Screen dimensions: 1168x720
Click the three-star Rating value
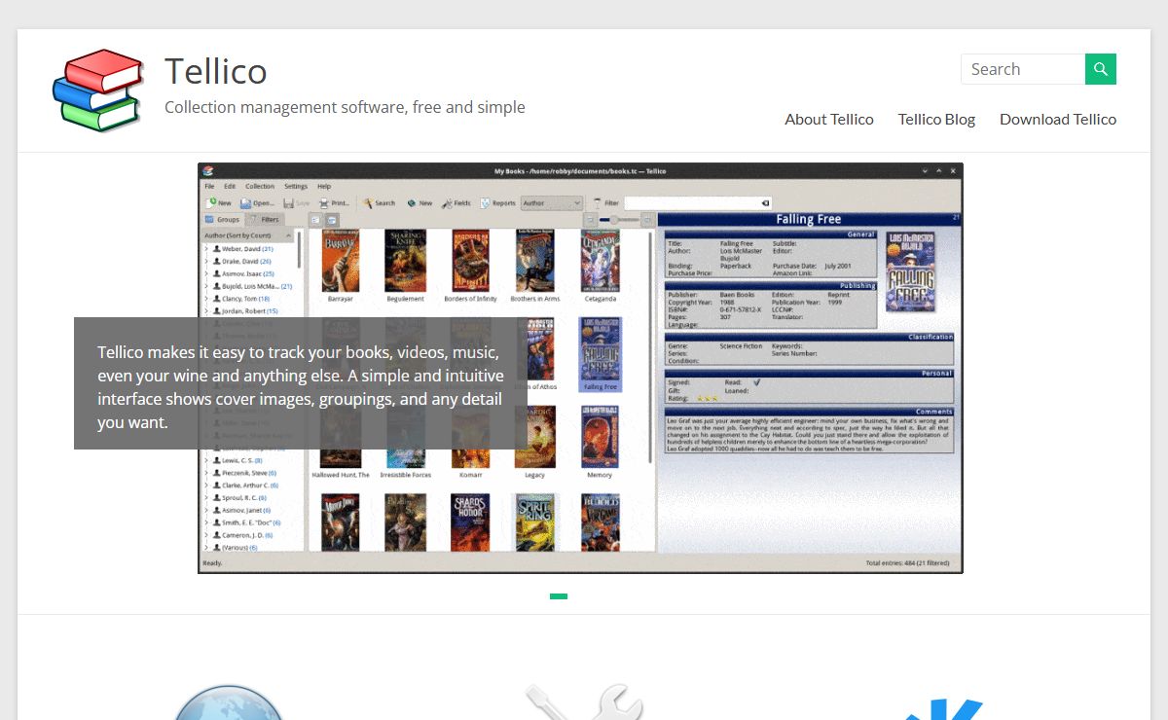(706, 398)
